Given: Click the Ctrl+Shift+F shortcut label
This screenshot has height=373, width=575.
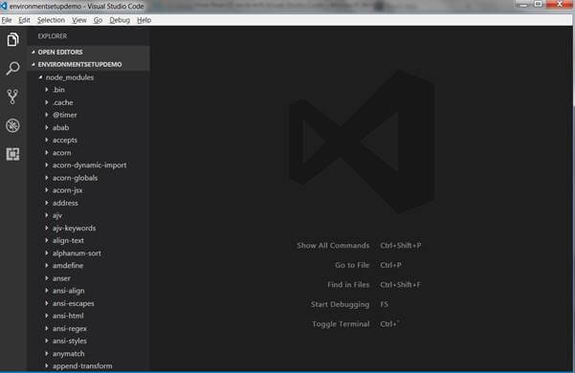Looking at the screenshot, I should click(x=400, y=285).
